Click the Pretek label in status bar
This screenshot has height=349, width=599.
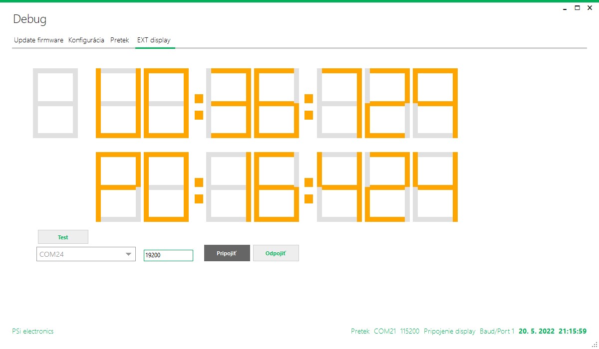pos(360,332)
